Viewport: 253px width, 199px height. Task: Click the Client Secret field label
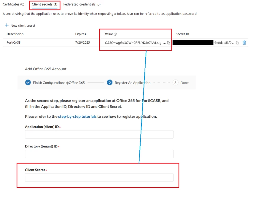click(x=35, y=170)
